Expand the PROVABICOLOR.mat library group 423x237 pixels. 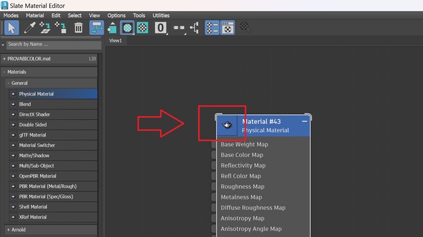tap(4, 59)
